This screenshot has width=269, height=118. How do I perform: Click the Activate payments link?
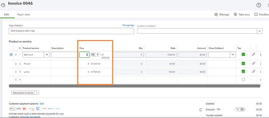(30, 117)
